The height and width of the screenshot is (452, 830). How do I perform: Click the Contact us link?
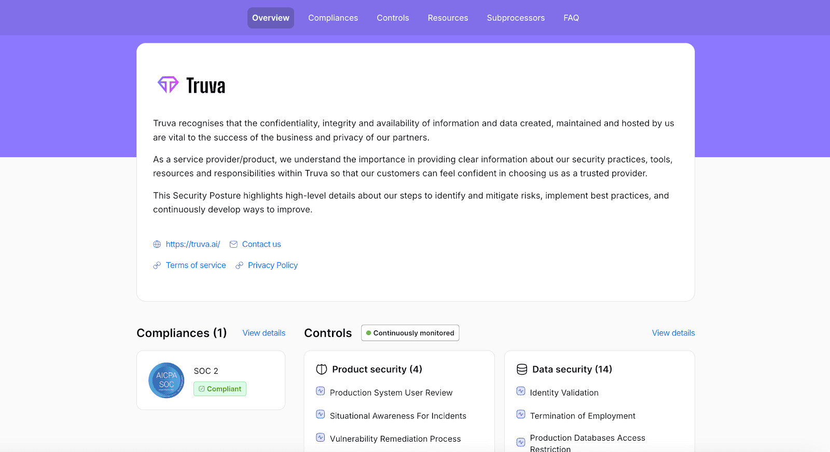tap(261, 244)
